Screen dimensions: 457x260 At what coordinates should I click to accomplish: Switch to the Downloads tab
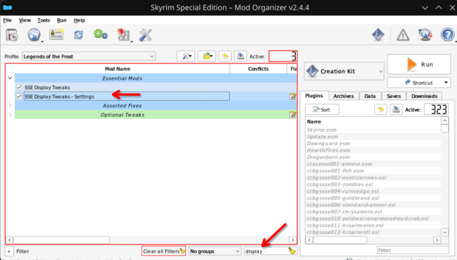tap(424, 96)
